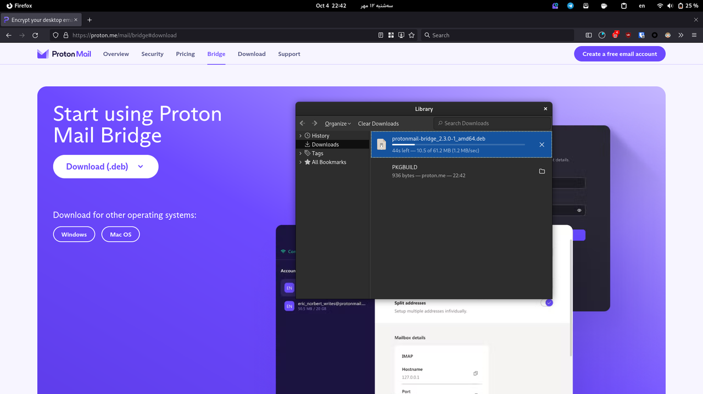Image resolution: width=703 pixels, height=394 pixels.
Task: Select the Bridge nav item
Action: click(216, 54)
